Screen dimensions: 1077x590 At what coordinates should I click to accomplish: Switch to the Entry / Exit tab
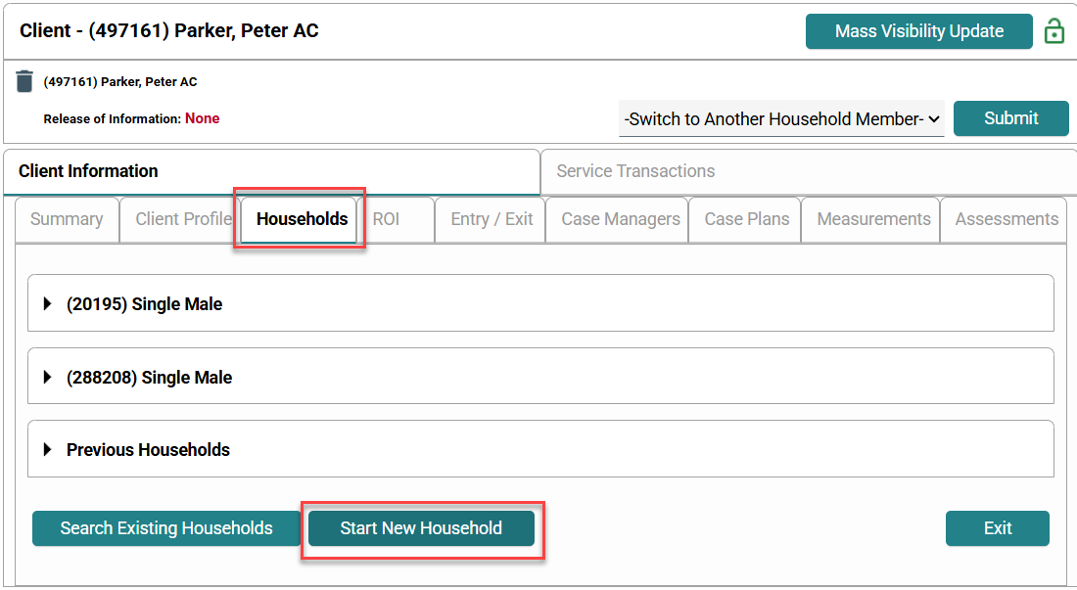click(492, 219)
